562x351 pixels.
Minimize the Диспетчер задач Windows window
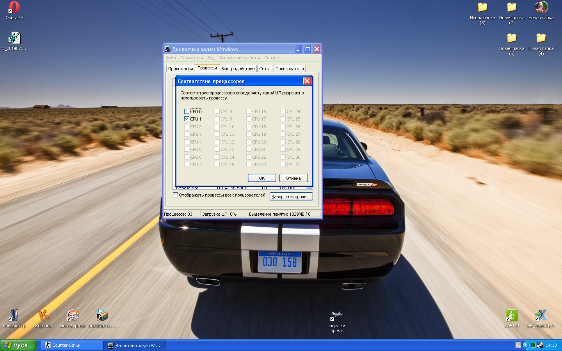pos(299,49)
